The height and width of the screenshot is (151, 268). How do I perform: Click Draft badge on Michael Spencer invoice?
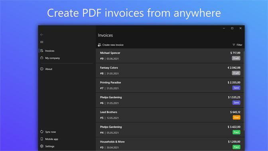[236, 58]
